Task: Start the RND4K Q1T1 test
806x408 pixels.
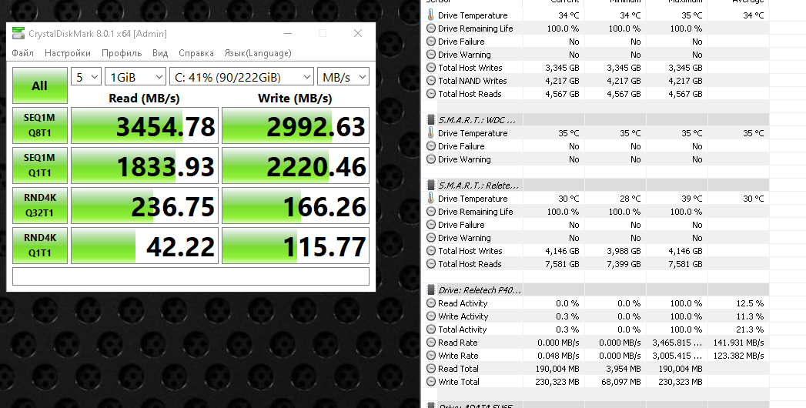Action: click(39, 246)
